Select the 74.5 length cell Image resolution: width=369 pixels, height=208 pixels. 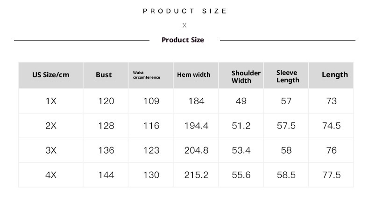point(332,126)
